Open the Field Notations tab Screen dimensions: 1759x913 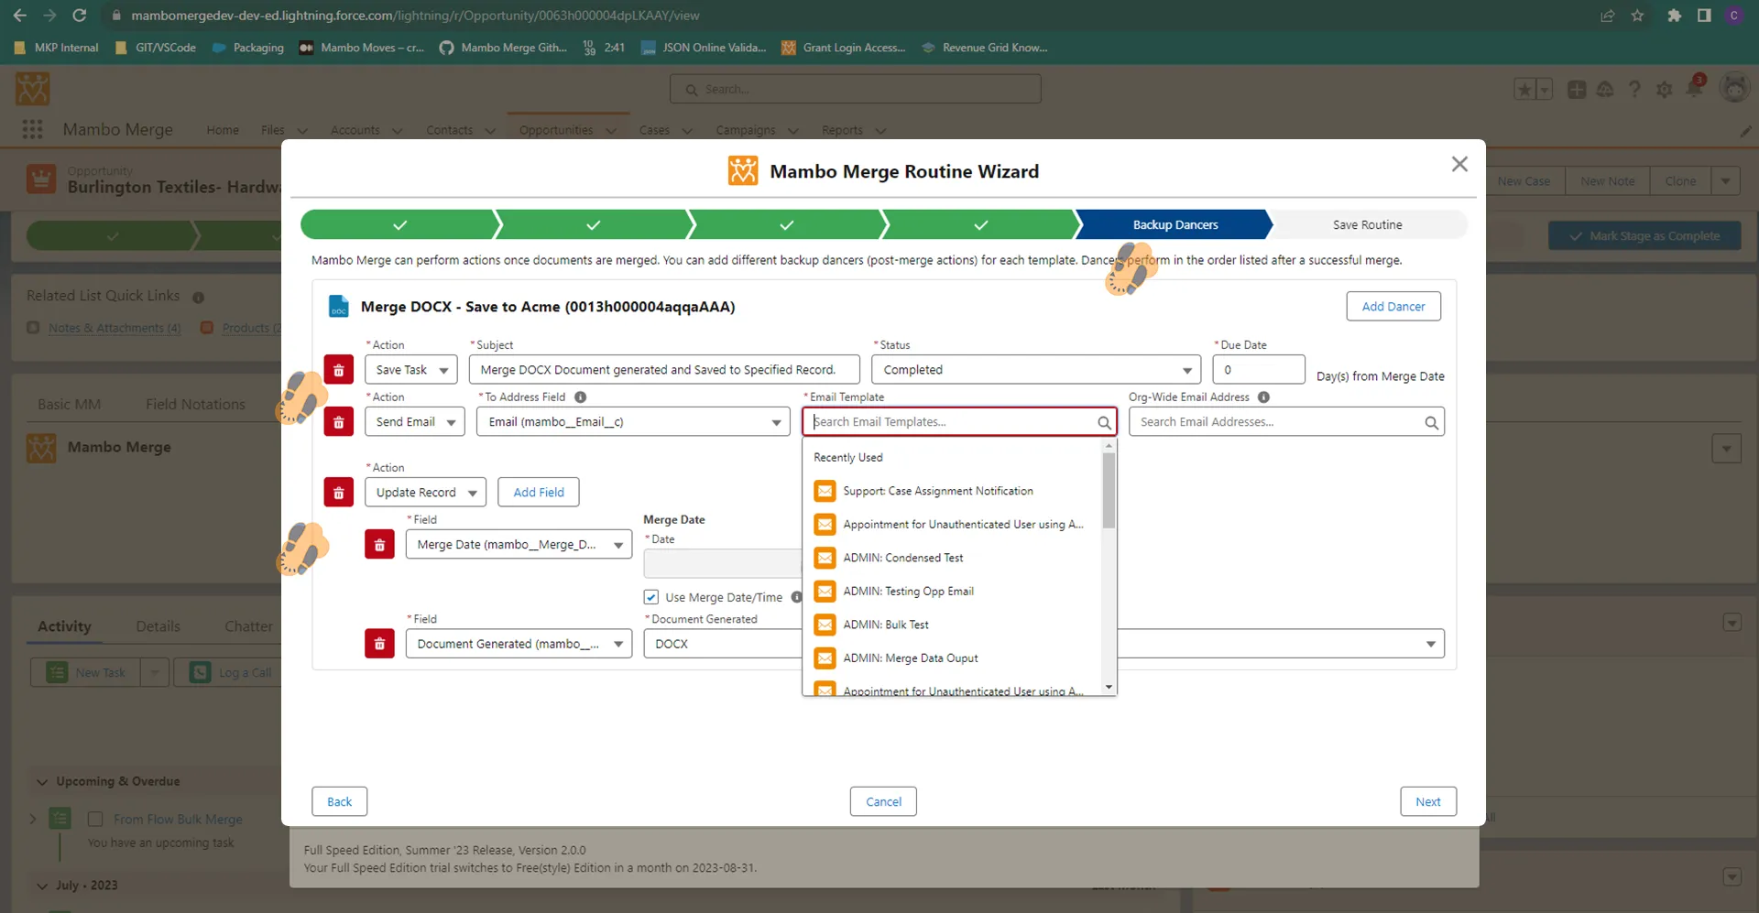point(195,404)
